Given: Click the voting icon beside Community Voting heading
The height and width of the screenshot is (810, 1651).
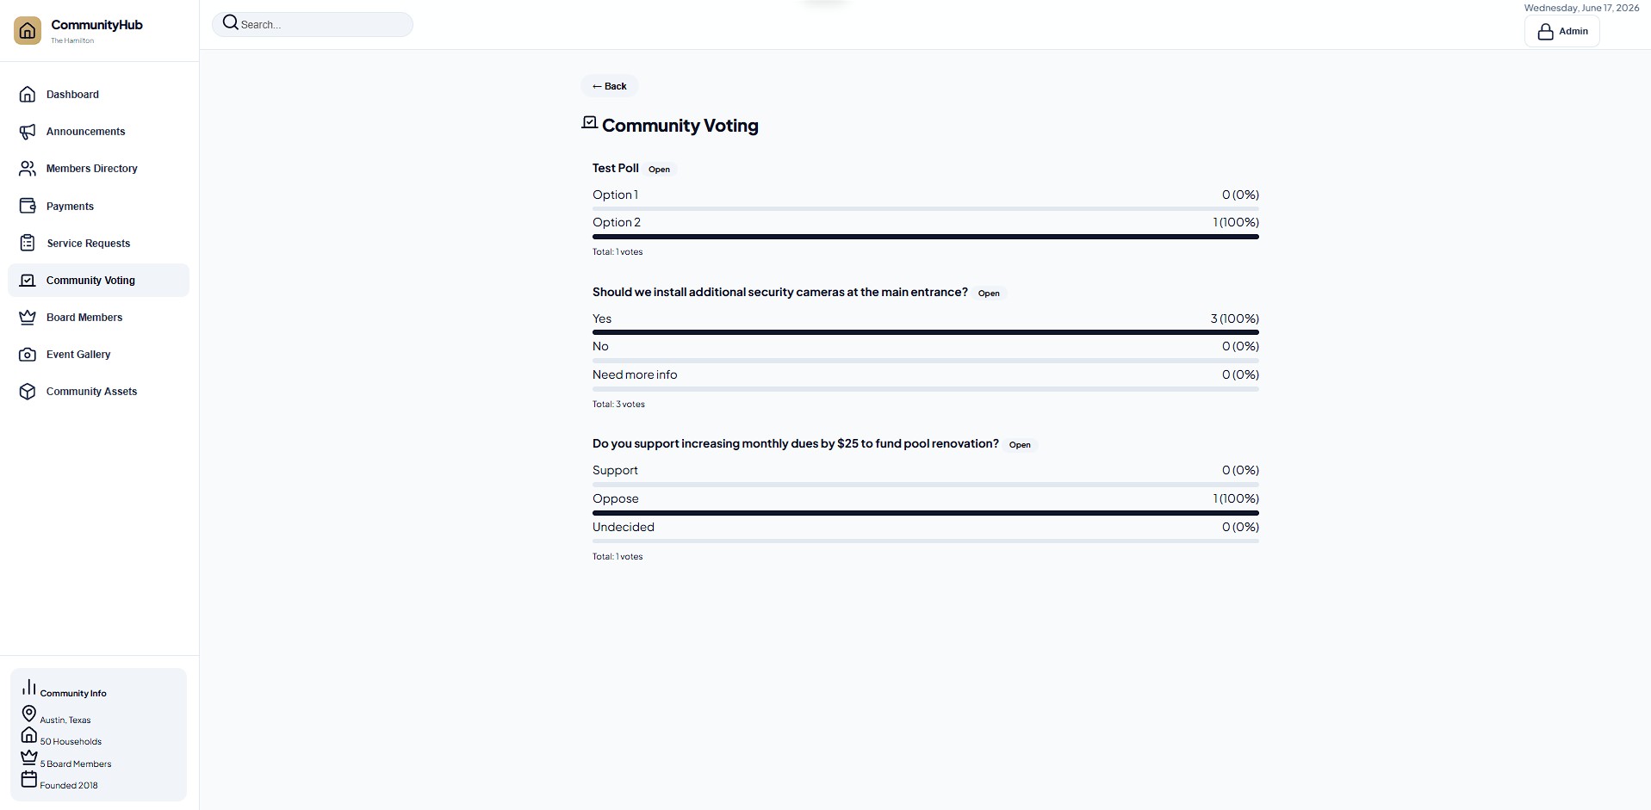Looking at the screenshot, I should pyautogui.click(x=589, y=123).
